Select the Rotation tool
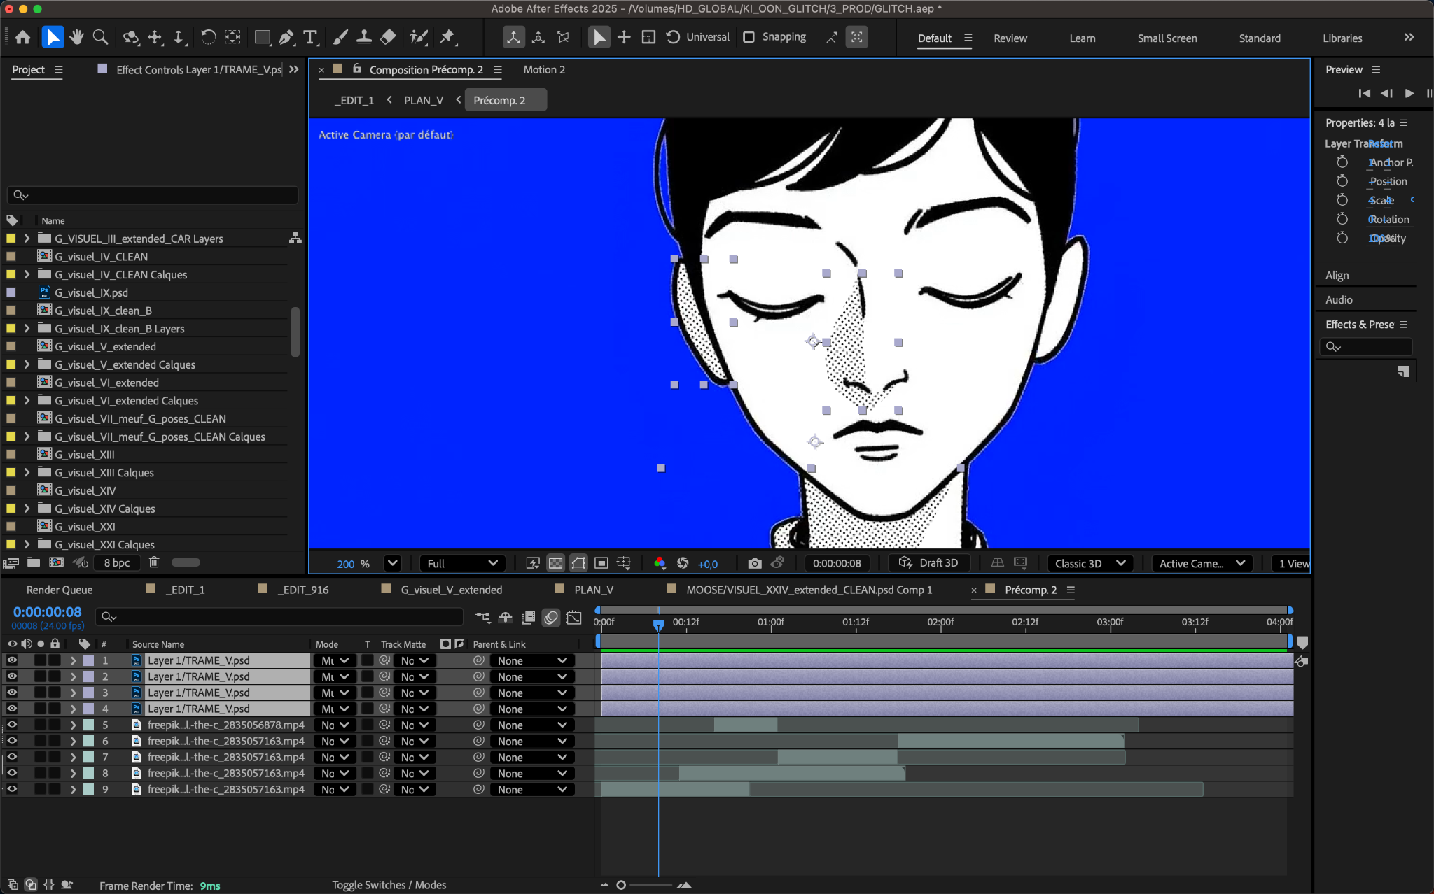Image resolution: width=1434 pixels, height=894 pixels. tap(208, 37)
